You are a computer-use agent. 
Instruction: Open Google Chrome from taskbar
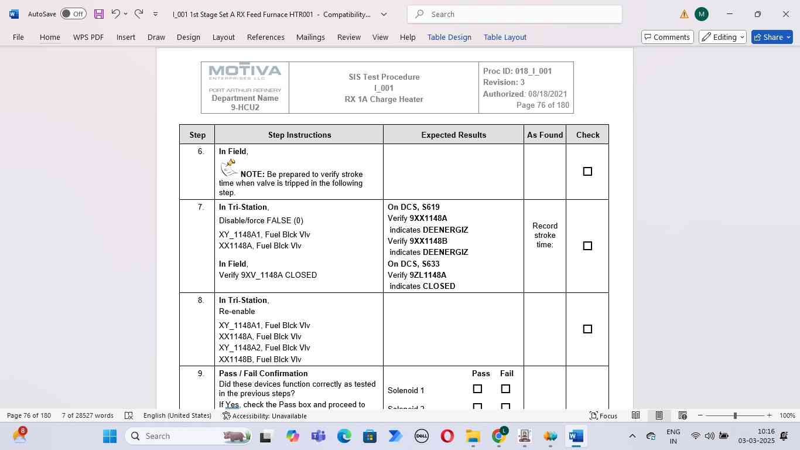tap(499, 436)
